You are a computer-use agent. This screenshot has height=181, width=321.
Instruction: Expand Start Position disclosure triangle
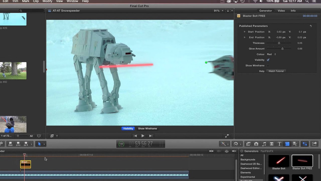coord(245,32)
